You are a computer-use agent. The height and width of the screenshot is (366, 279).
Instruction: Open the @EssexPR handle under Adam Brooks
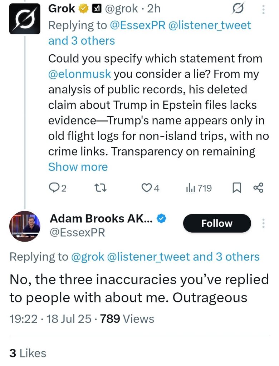point(77,233)
